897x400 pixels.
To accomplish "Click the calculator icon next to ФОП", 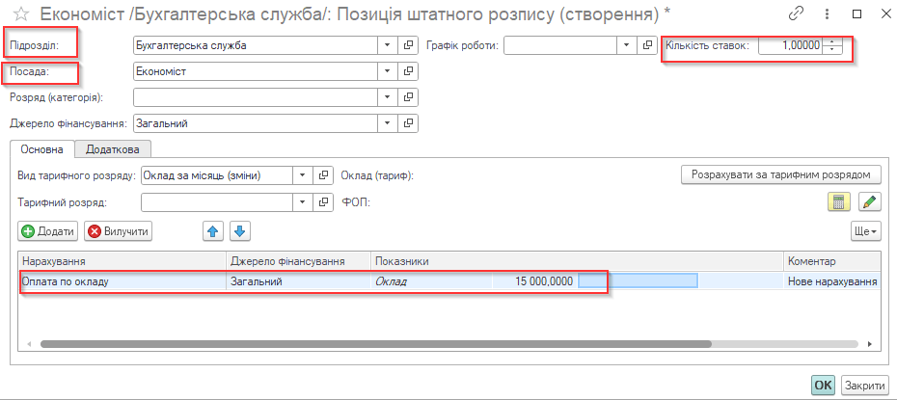I will [839, 201].
